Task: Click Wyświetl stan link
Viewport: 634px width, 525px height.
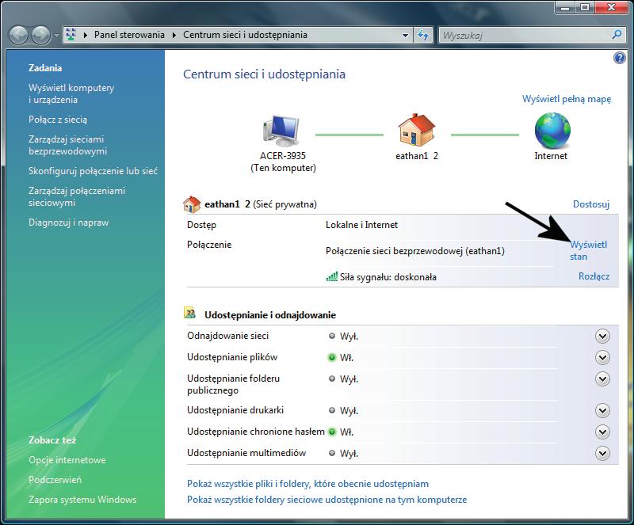Action: (588, 250)
